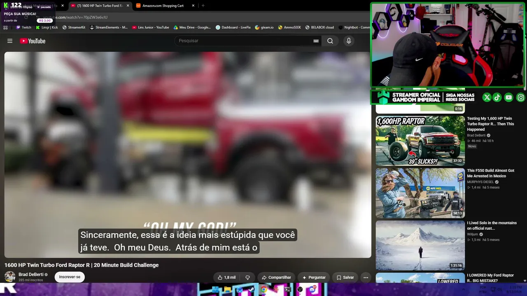Open the I LOWERED My Ford Raptor title
527x296 pixels.
pos(490,278)
